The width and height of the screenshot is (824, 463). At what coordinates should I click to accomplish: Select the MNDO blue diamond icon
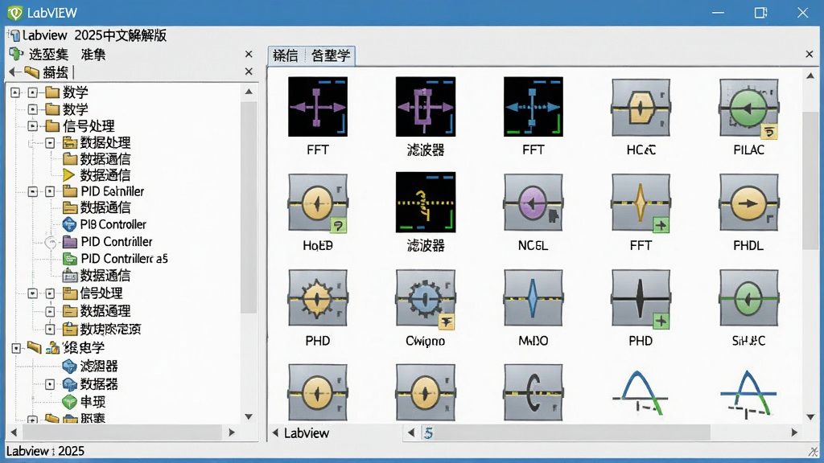(x=533, y=298)
